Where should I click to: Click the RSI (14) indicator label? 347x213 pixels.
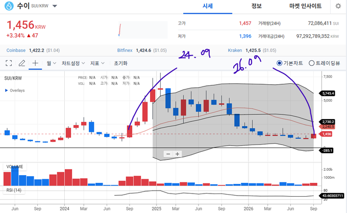[14, 190]
